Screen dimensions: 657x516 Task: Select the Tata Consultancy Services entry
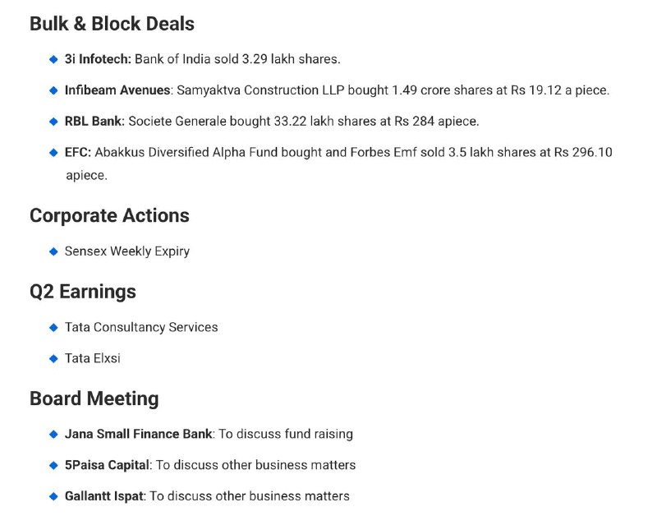point(141,327)
